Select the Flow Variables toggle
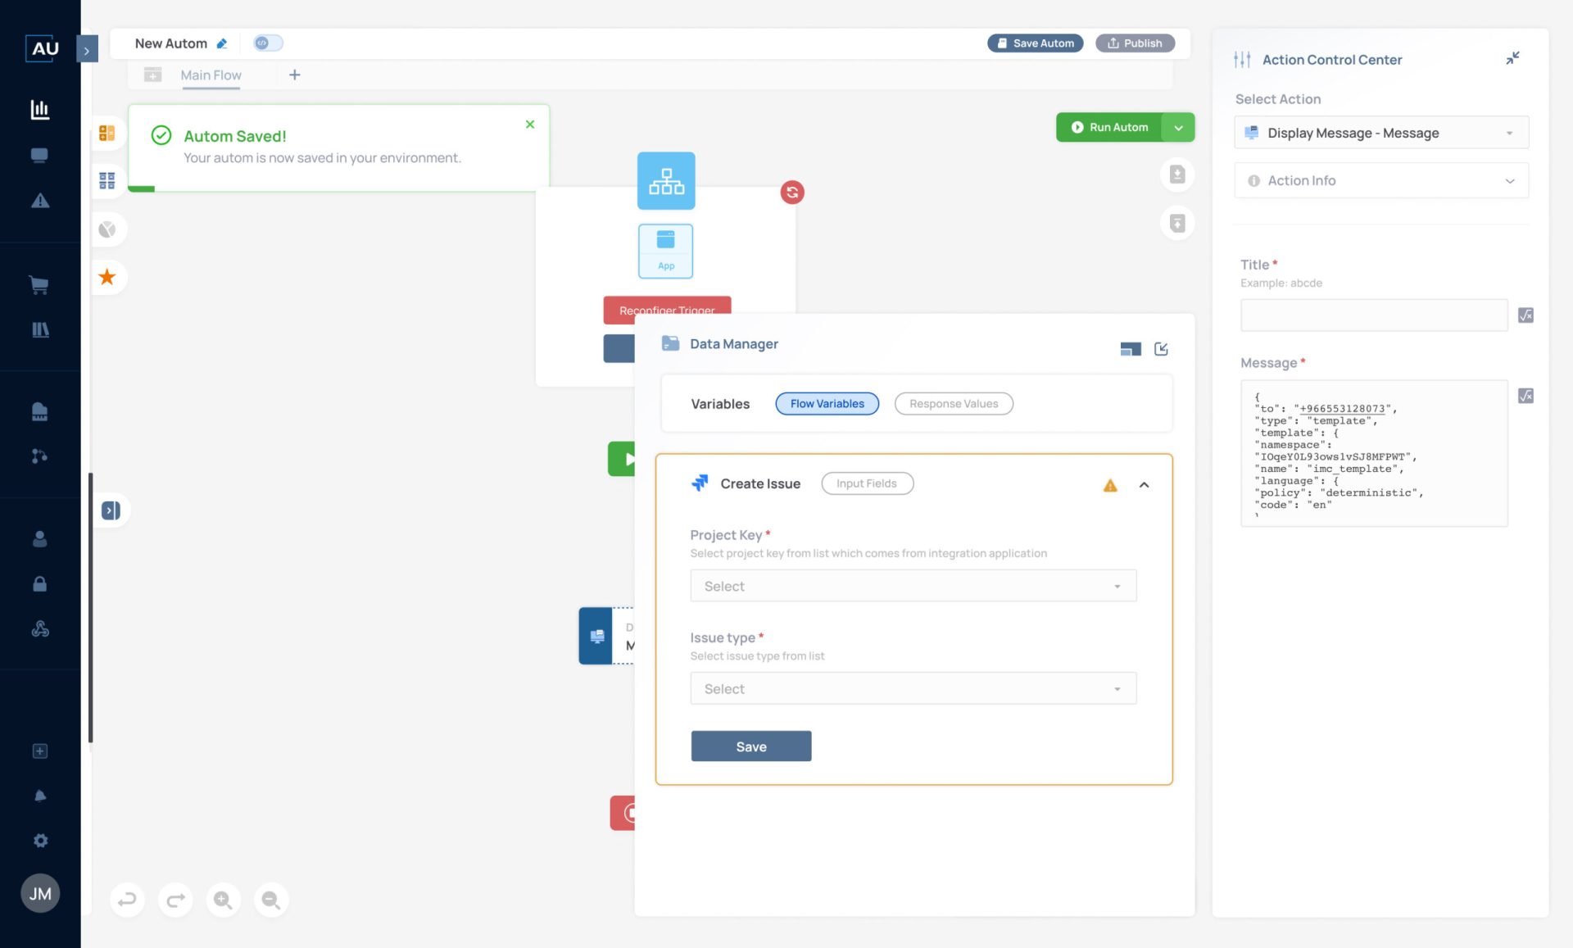The image size is (1573, 948). pyautogui.click(x=827, y=403)
